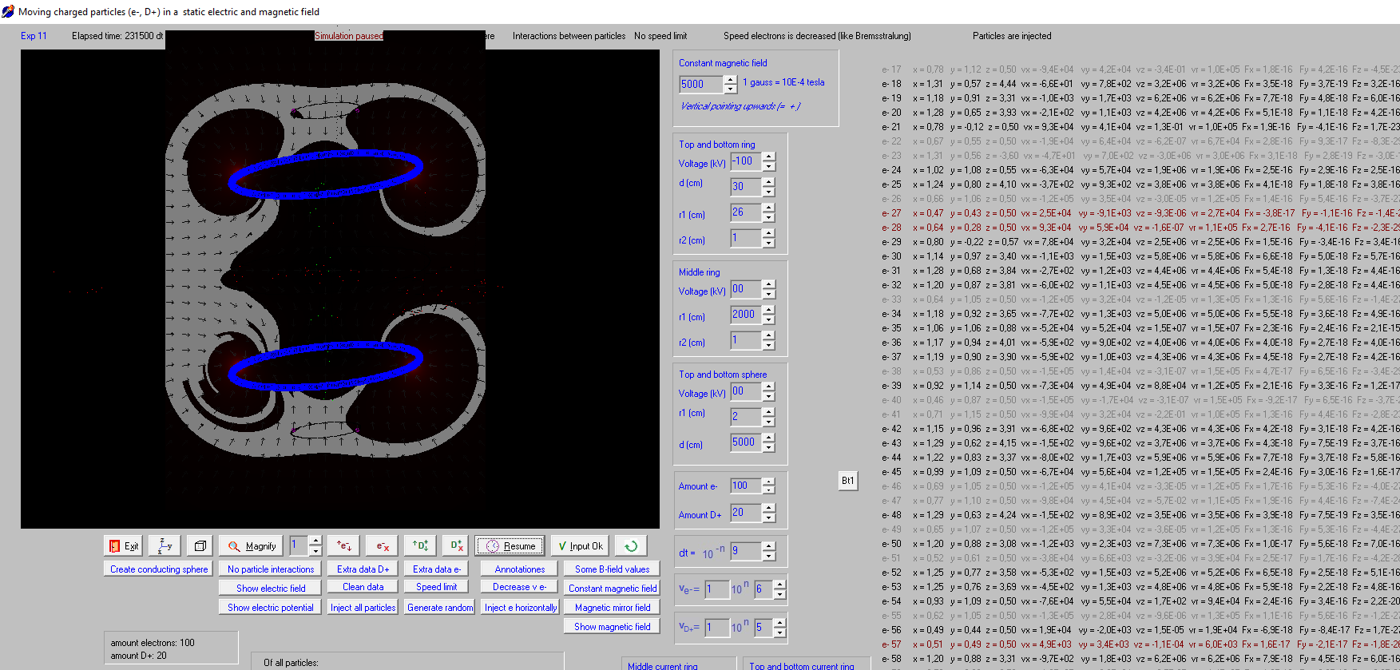This screenshot has width=1400, height=670.
Task: Resume the paused simulation
Action: tap(510, 546)
